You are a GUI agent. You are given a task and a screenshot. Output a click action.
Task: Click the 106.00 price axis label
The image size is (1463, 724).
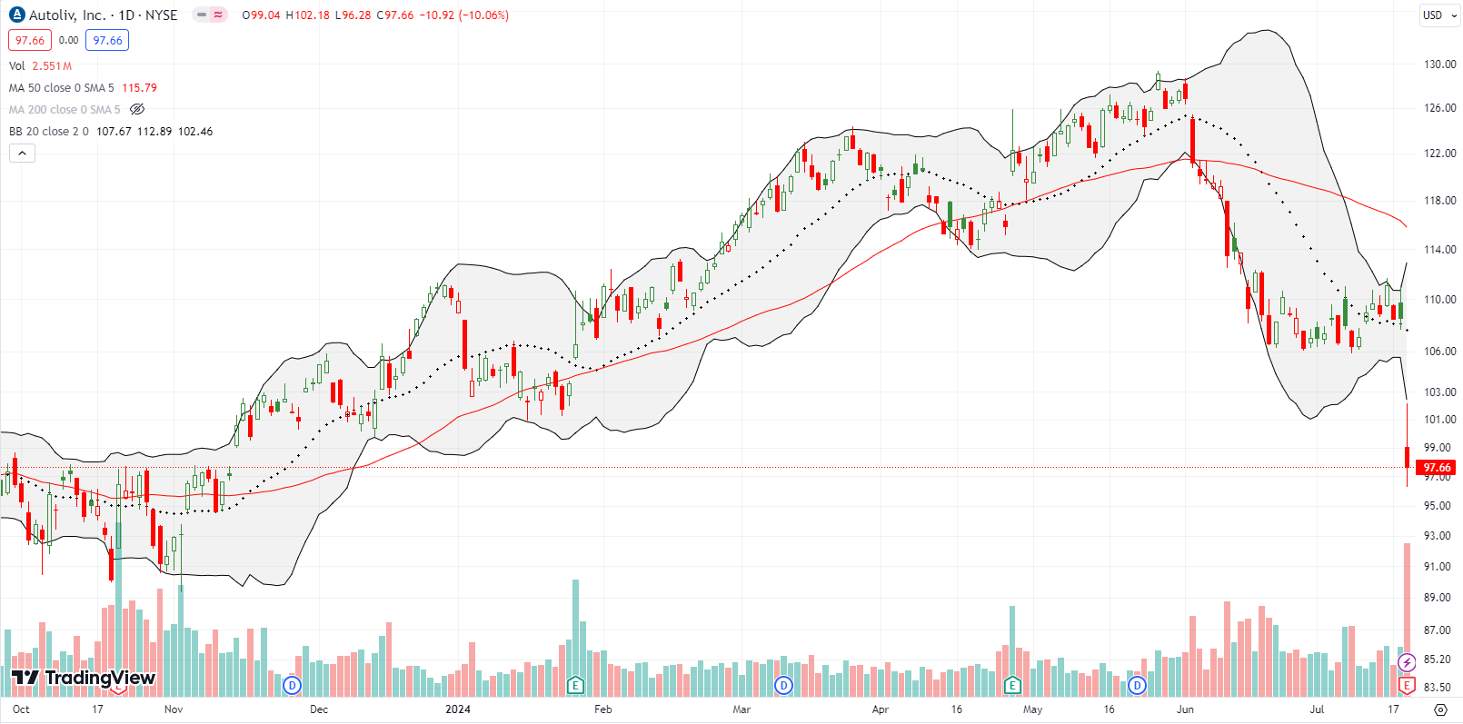click(x=1439, y=352)
